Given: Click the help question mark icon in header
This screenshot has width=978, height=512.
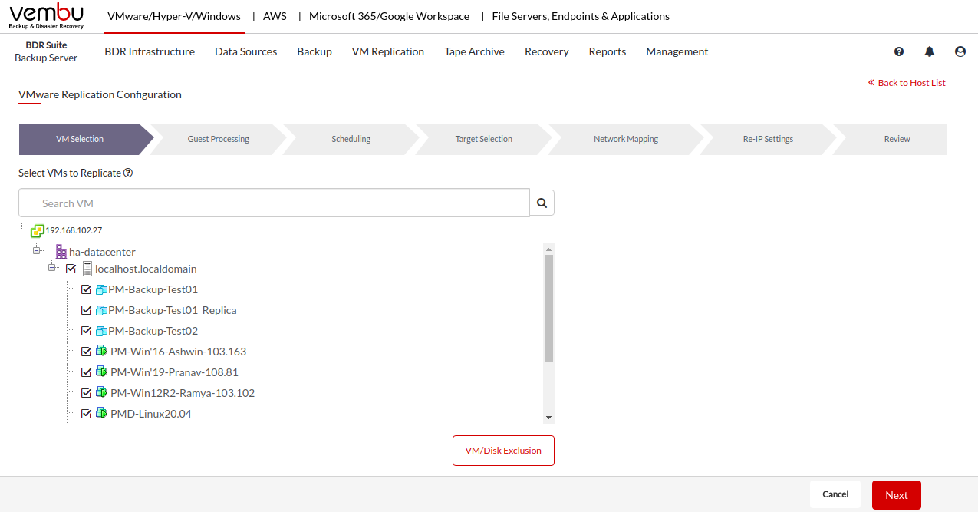Looking at the screenshot, I should click(x=899, y=51).
